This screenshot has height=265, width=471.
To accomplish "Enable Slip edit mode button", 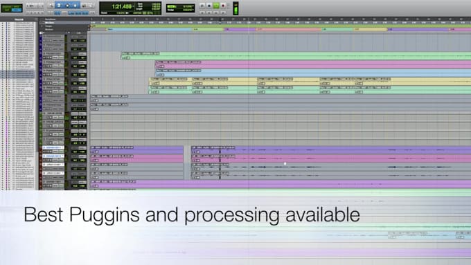I will click(x=6, y=10).
